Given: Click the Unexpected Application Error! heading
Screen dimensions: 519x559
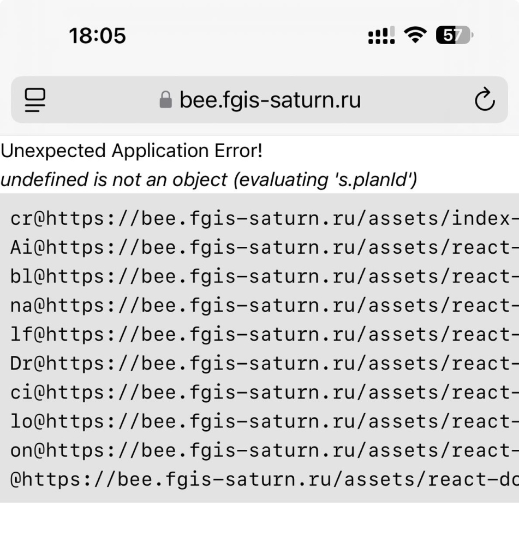Looking at the screenshot, I should (x=132, y=151).
